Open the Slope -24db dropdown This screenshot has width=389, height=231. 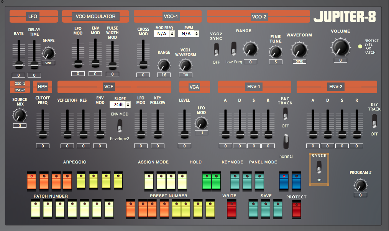120,105
